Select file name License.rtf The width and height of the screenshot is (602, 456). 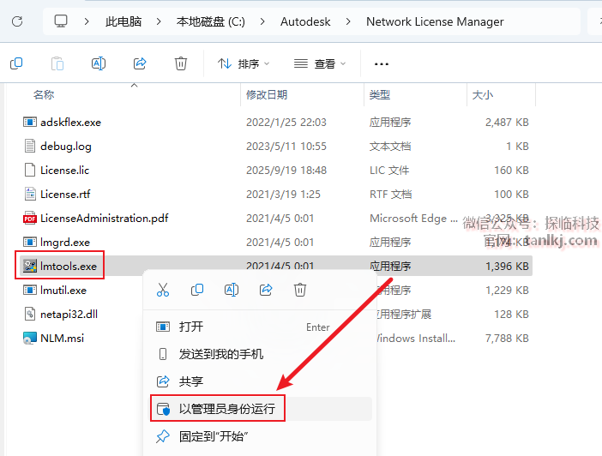click(65, 195)
